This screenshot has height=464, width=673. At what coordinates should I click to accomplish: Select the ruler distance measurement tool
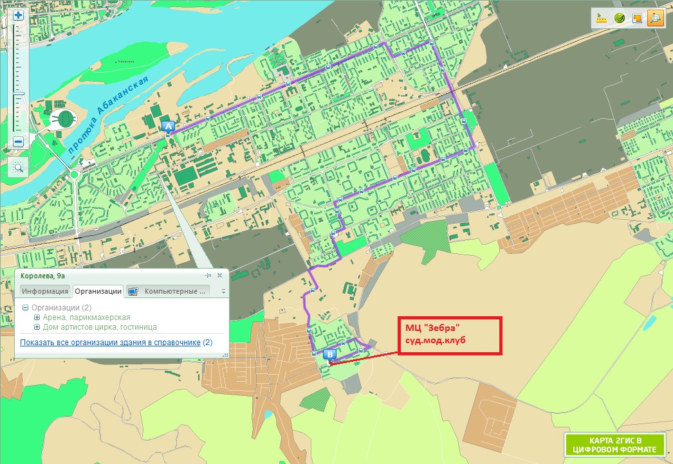click(x=601, y=18)
